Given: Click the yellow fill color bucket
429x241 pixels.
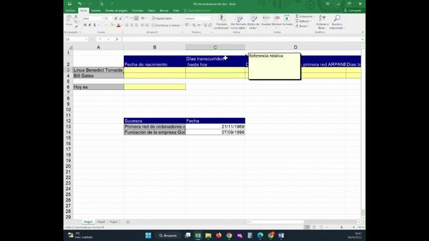Looking at the screenshot, I should 112,25.
